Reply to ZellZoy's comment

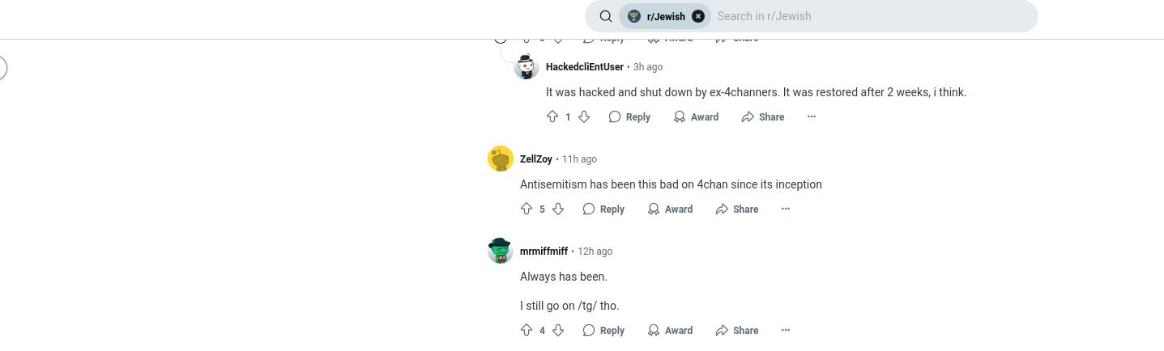603,209
